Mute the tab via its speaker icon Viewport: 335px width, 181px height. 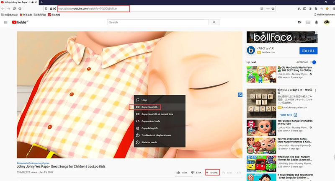(33, 3)
